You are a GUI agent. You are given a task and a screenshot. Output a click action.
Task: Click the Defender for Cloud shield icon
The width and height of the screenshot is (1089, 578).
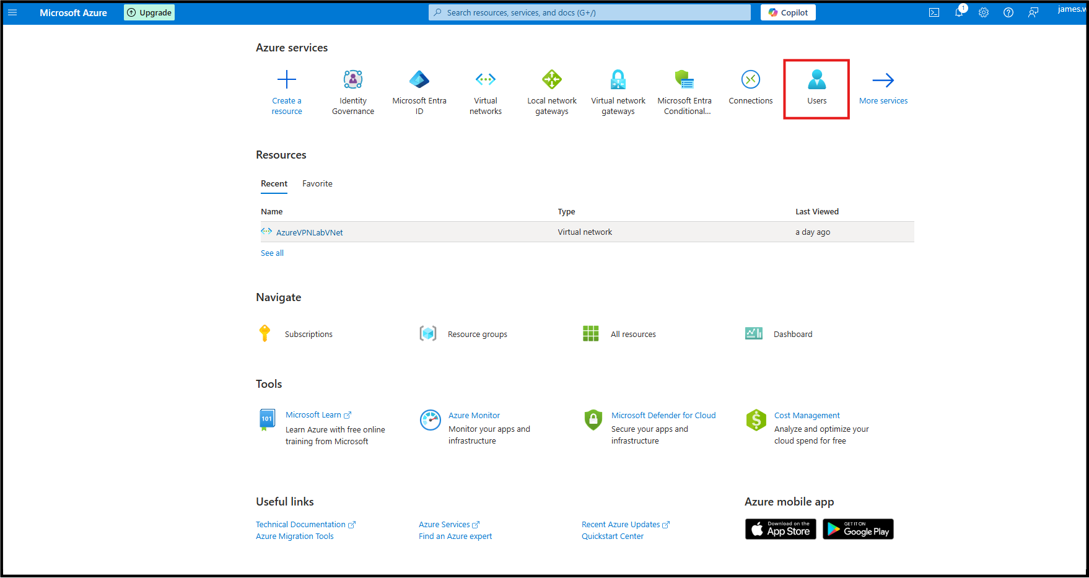click(593, 419)
